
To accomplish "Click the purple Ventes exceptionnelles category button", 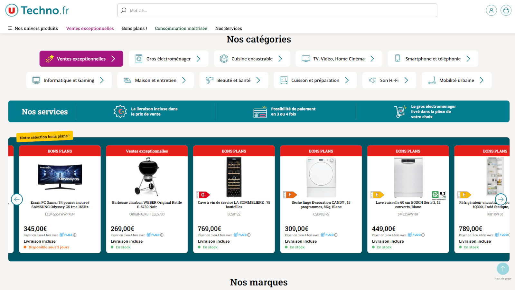I will pos(81,59).
